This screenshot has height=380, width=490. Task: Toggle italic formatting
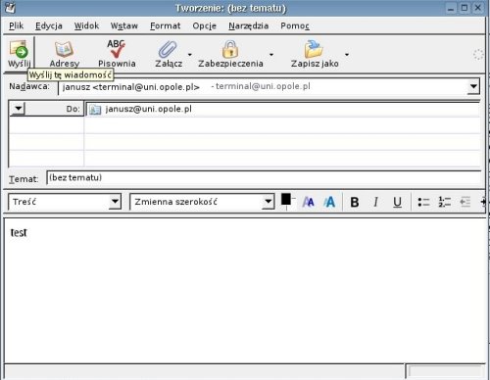[375, 202]
